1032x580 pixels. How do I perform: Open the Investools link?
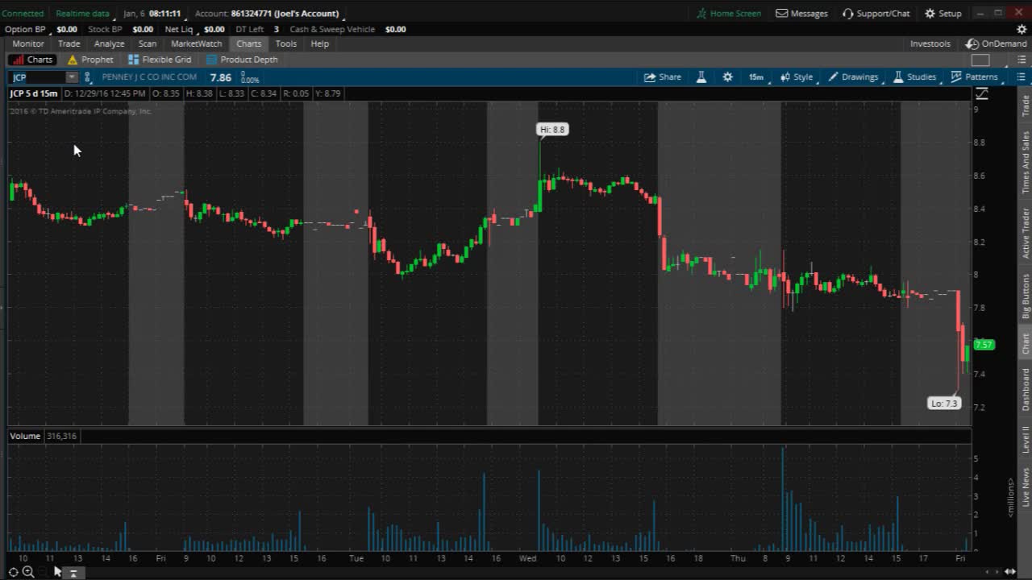tap(930, 43)
